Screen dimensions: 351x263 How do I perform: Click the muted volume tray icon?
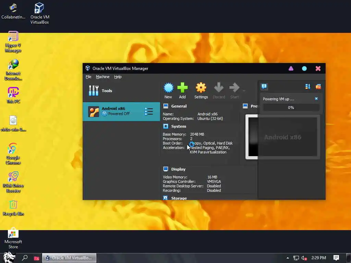point(304,258)
